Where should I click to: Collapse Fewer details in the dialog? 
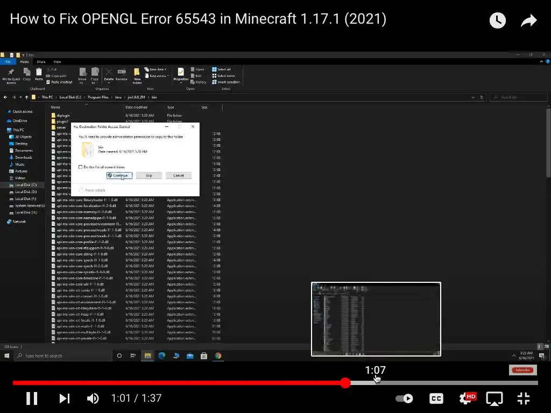coord(92,190)
